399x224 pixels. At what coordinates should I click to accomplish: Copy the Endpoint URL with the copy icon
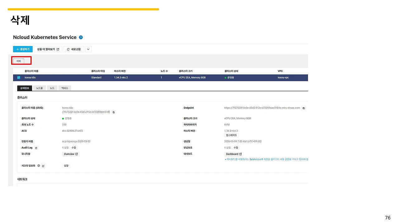(304, 108)
